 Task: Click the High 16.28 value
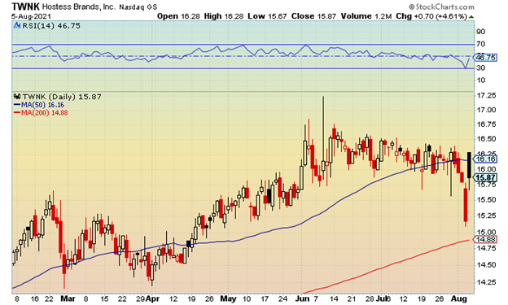point(224,16)
